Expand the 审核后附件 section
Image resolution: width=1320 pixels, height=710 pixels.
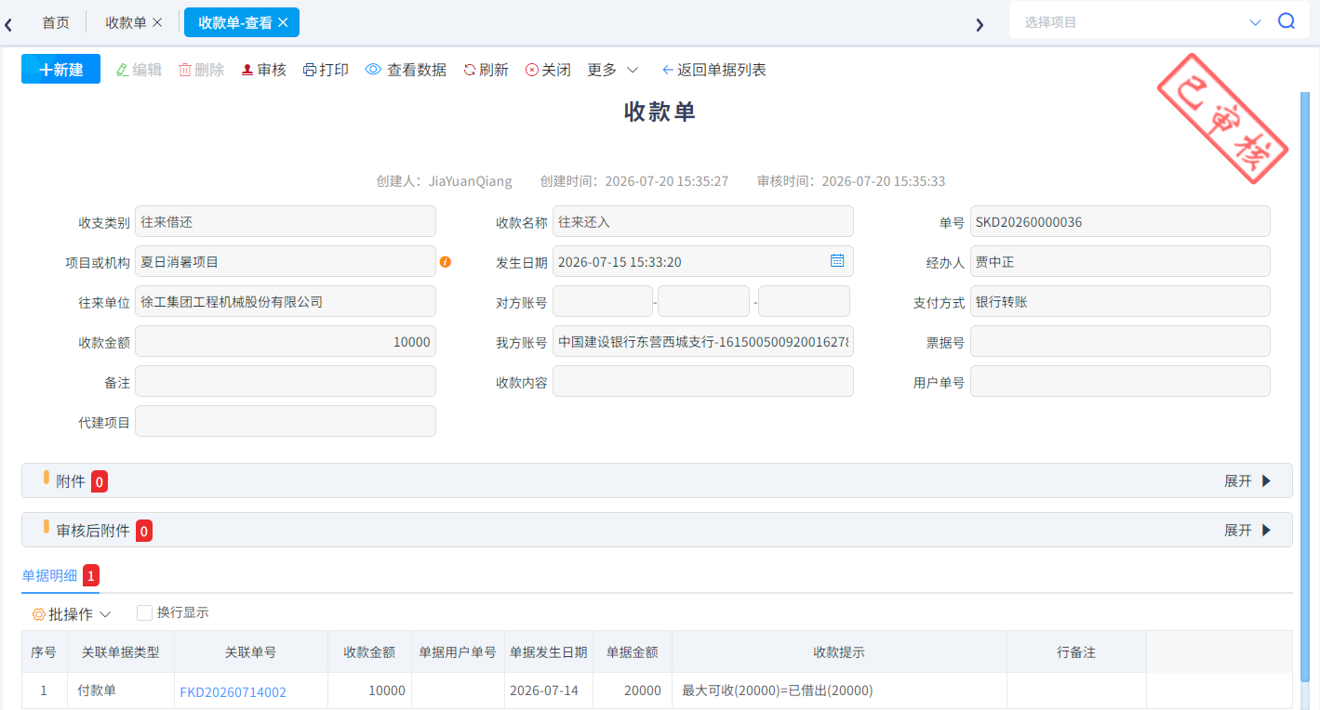[1247, 530]
